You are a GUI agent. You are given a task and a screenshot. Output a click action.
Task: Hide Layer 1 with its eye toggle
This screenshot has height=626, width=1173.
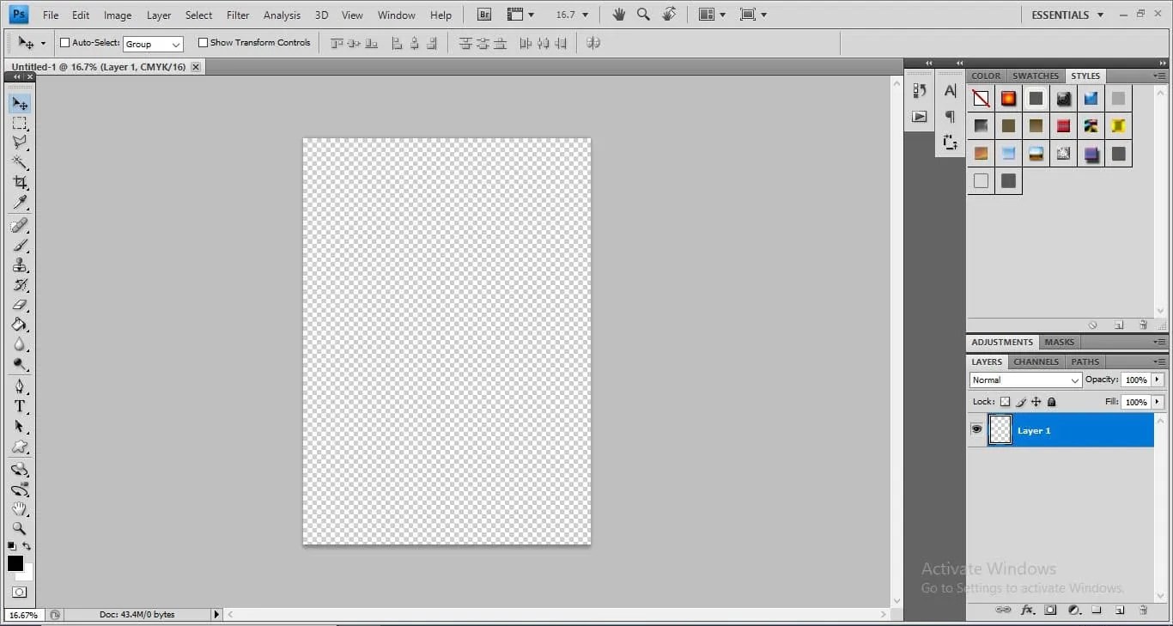(x=976, y=429)
